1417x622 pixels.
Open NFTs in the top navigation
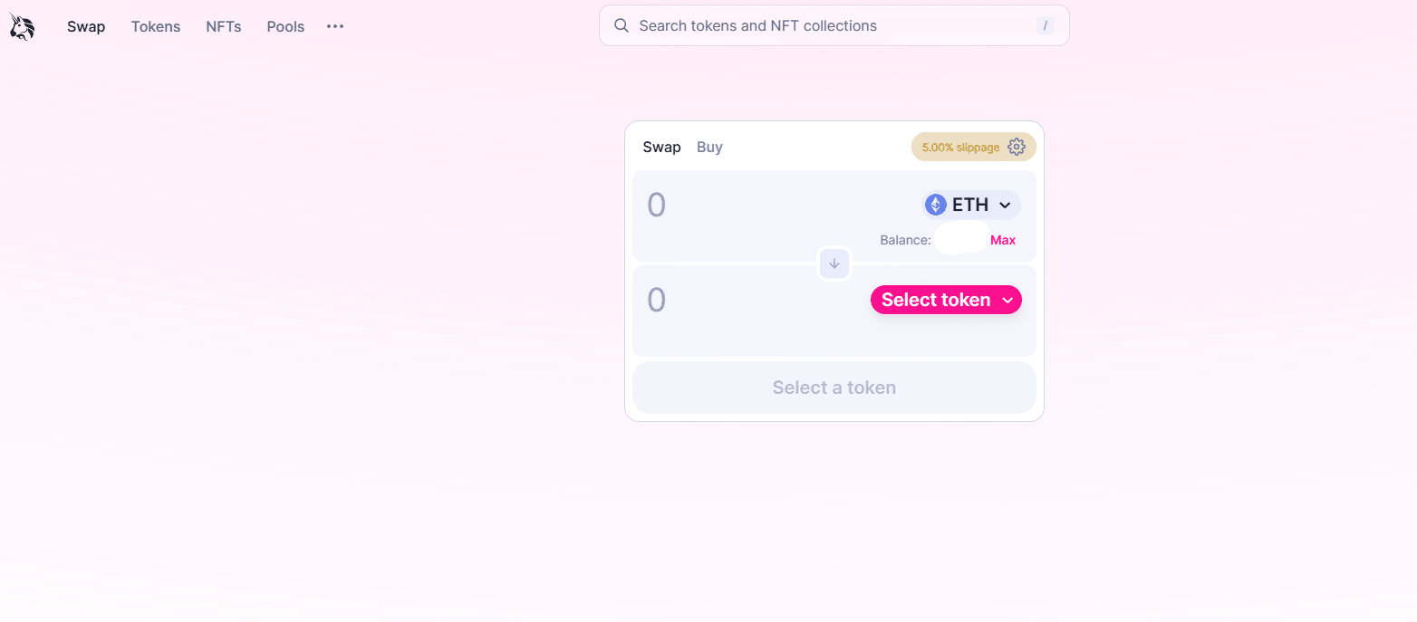coord(224,26)
